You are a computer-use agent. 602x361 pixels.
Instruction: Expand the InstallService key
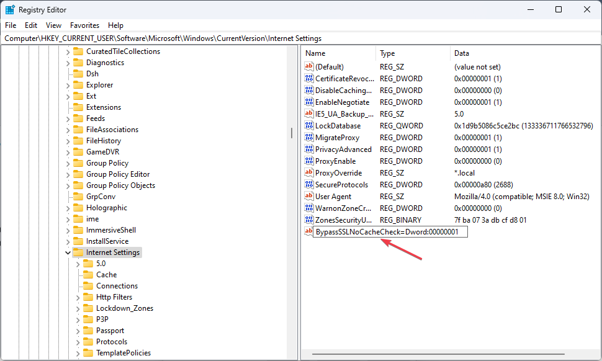click(68, 242)
